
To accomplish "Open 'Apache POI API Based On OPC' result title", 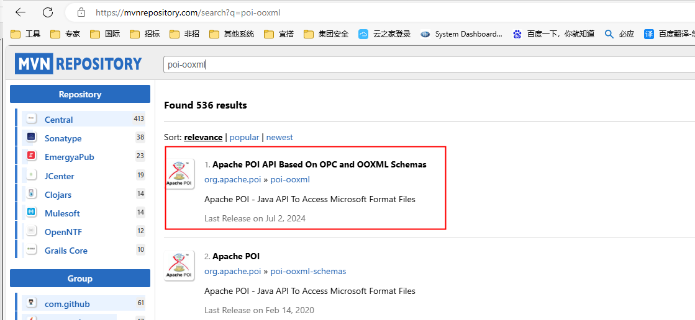I will pos(319,164).
